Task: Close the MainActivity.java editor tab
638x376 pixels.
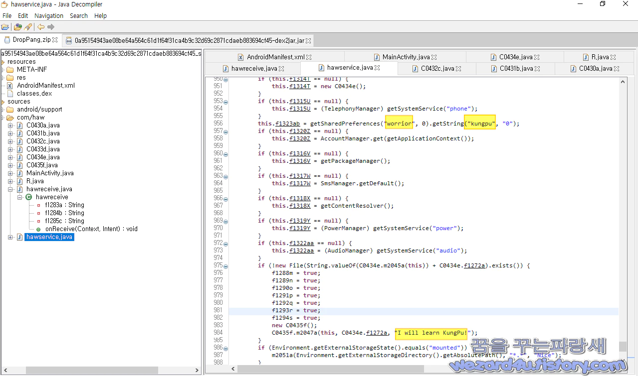Action: click(434, 57)
